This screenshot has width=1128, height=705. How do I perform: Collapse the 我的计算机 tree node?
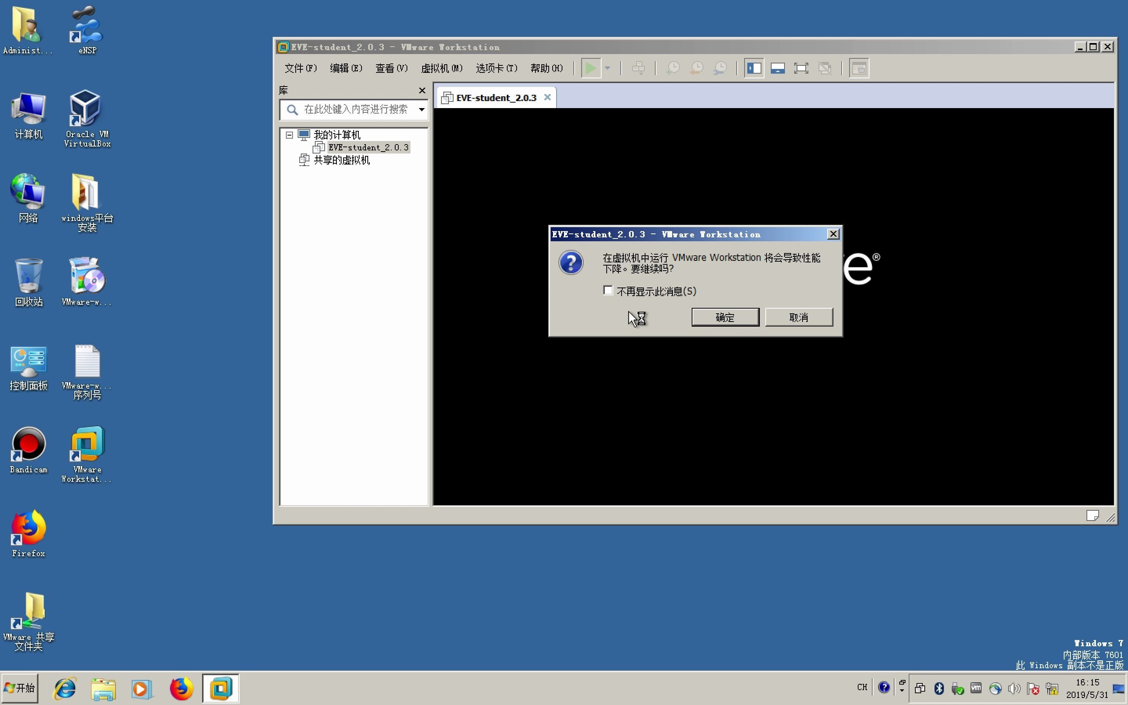click(289, 135)
